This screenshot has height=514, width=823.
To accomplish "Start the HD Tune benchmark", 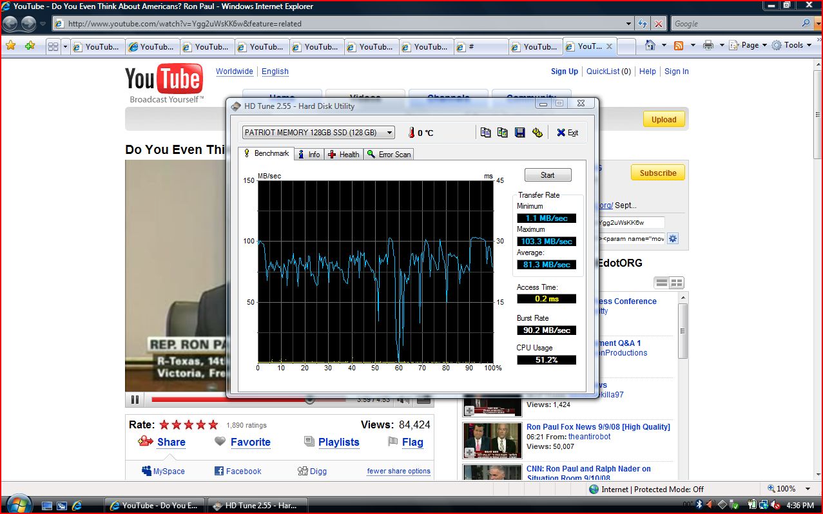I will point(548,175).
